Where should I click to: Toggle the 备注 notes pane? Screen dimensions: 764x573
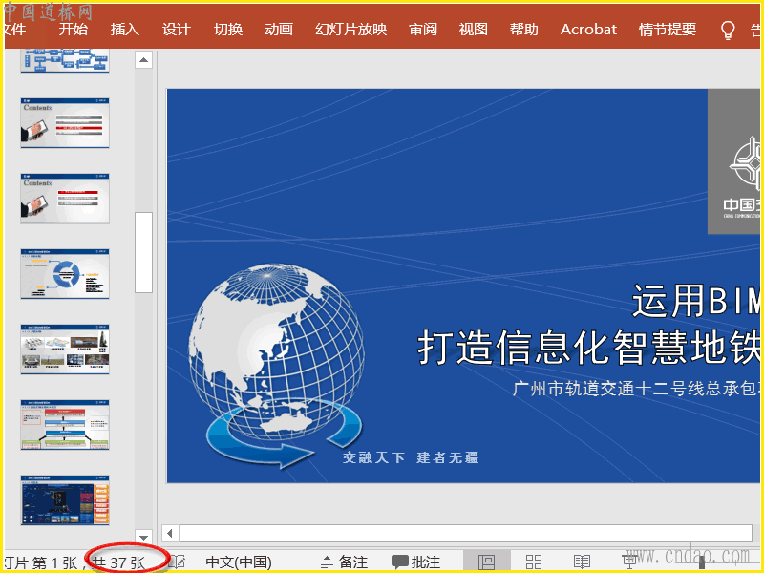[344, 562]
